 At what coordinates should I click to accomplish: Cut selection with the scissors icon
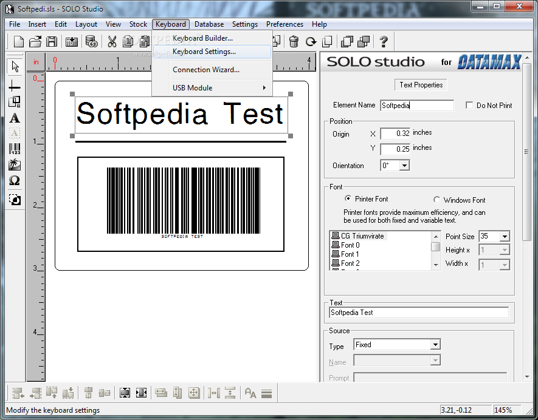112,42
